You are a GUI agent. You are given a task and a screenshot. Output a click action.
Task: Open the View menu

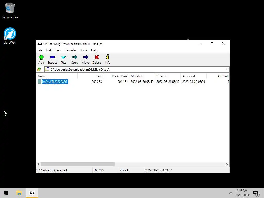click(58, 50)
